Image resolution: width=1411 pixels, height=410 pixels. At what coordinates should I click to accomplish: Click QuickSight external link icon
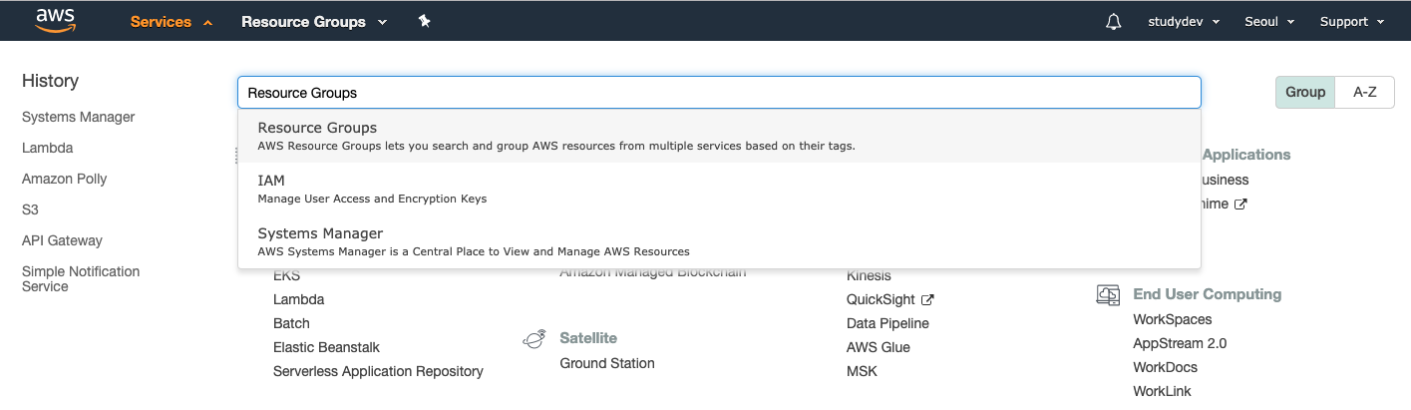point(927,300)
